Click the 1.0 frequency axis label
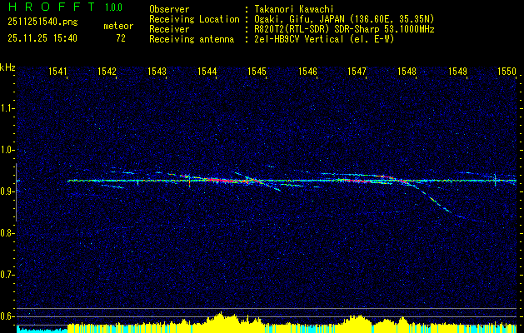The height and width of the screenshot is (333, 524). pyautogui.click(x=7, y=150)
